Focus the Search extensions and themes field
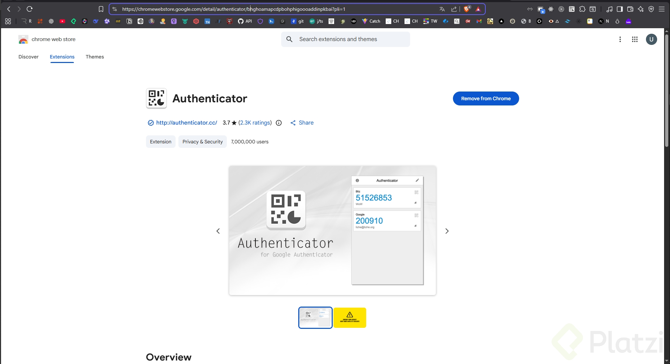Viewport: 670px width, 364px height. [346, 39]
